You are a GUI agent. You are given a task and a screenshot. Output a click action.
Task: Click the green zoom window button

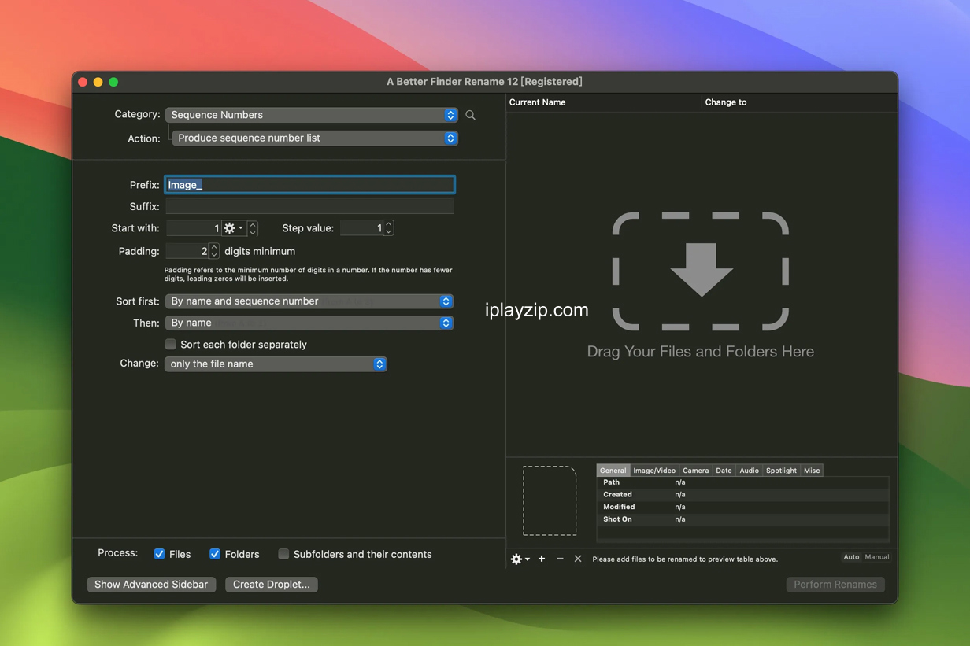coord(113,82)
